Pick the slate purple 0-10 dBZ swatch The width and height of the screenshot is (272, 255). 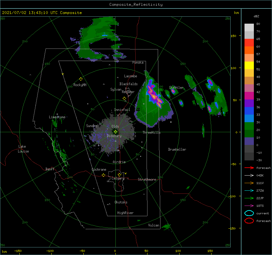[249, 141]
